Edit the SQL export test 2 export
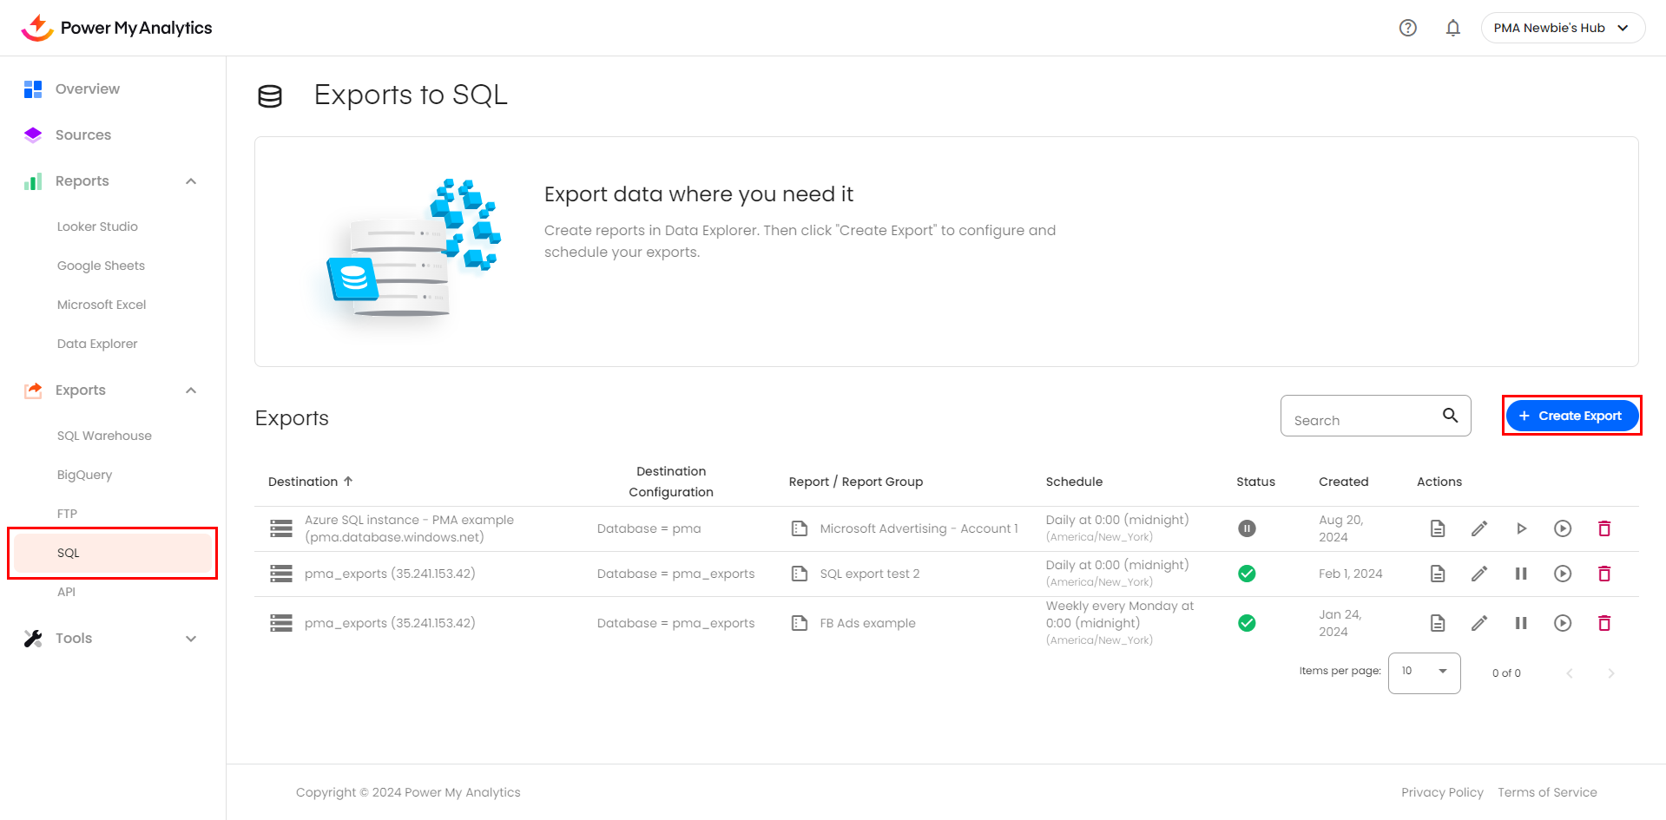The image size is (1666, 820). click(x=1478, y=574)
